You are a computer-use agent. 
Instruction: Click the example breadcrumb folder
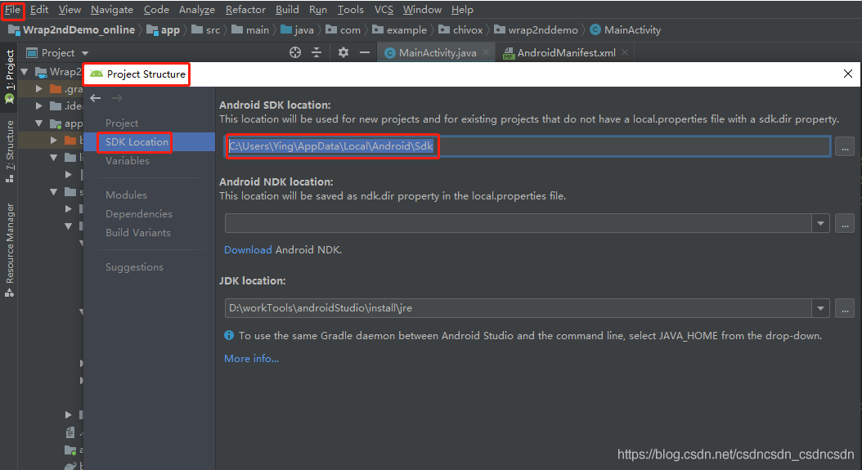click(x=399, y=30)
